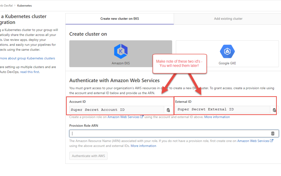Open the group Kubernetes clusters help link
281x176 pixels.
tap(27, 58)
